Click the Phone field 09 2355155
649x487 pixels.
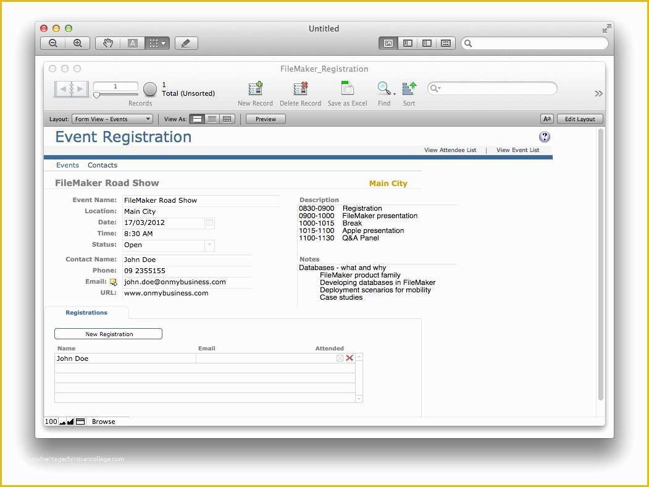[187, 271]
